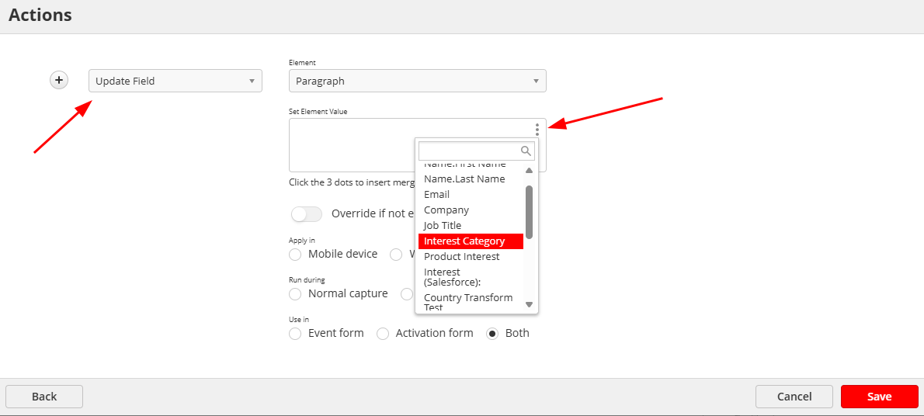Choose Company from the merge field list
The image size is (924, 416).
tap(471, 210)
